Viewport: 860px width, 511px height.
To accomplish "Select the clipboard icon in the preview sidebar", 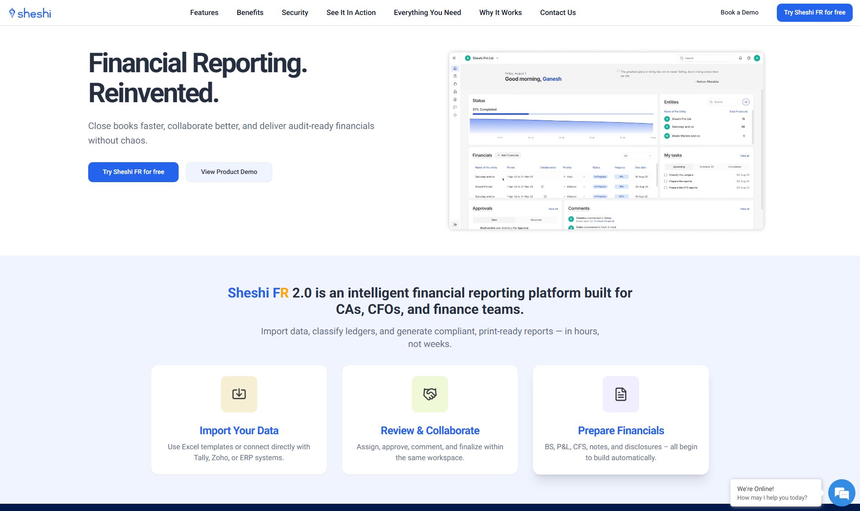I will click(455, 76).
